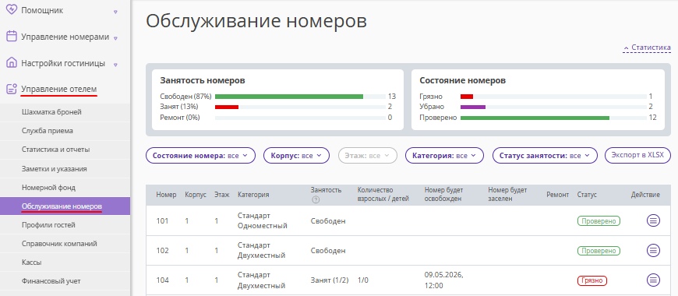
Task: Click calendar icon beside Управление номерами
Action: tap(12, 37)
